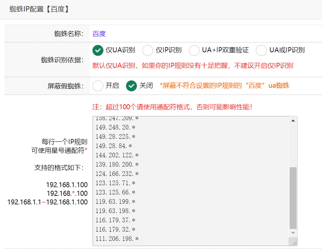
Task: Click the 蜘蛛识别依据 field label
Action: click(62, 60)
